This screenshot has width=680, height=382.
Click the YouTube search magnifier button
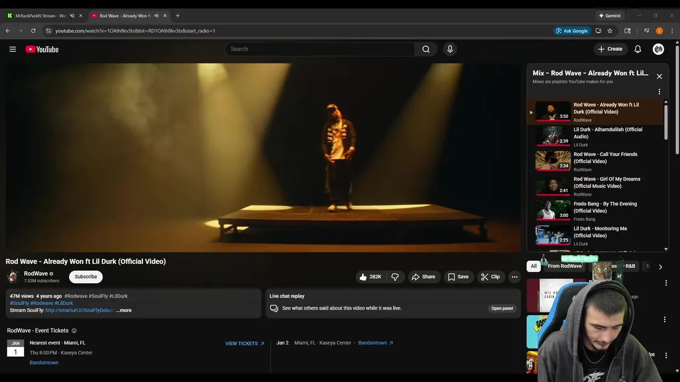[426, 49]
